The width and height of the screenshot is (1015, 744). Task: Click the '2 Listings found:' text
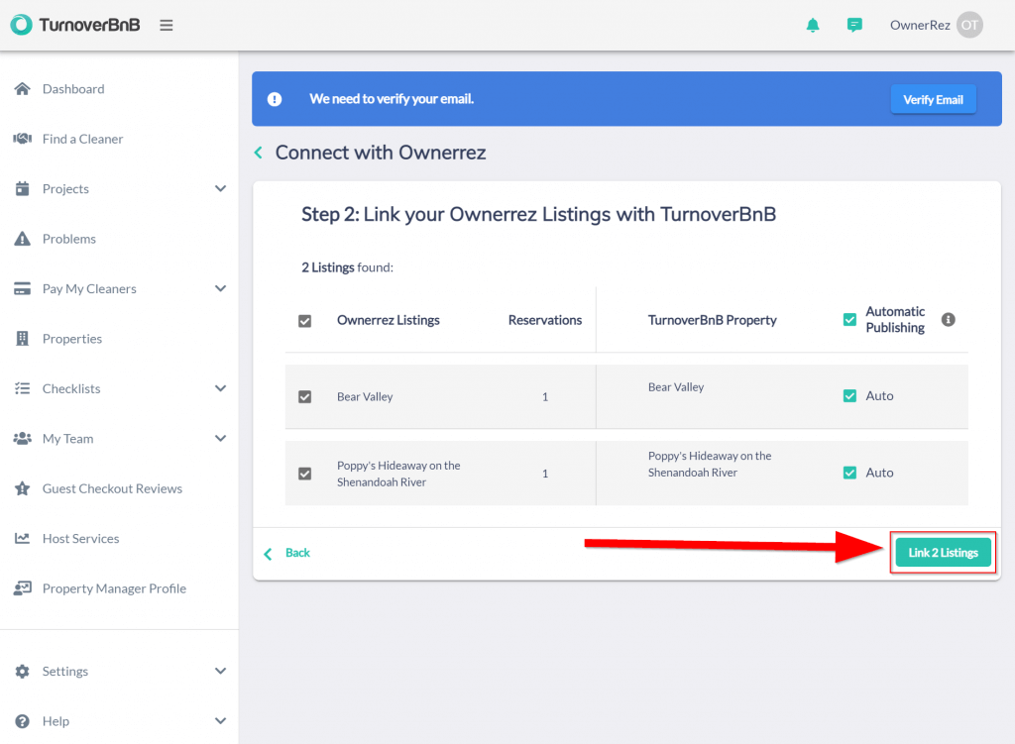pyautogui.click(x=348, y=267)
